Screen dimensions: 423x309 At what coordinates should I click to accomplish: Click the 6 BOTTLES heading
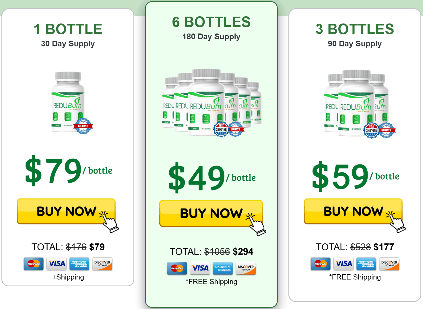pos(211,22)
